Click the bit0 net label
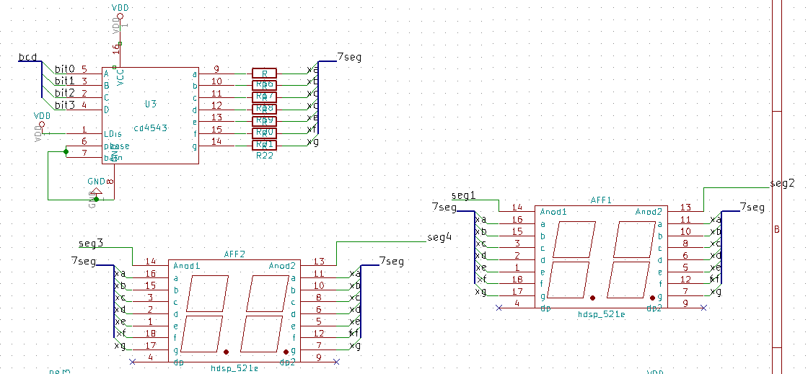This screenshot has height=374, width=808. click(x=65, y=69)
